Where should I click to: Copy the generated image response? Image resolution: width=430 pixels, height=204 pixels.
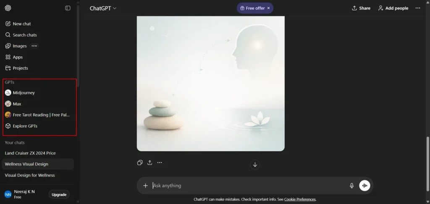(140, 163)
